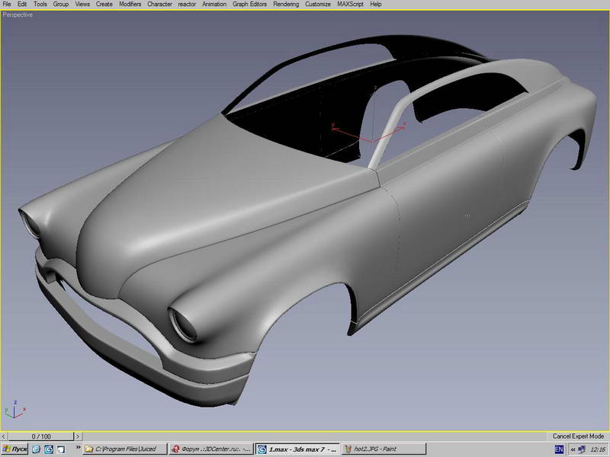The width and height of the screenshot is (610, 457).
Task: Open the Group menu
Action: (61, 5)
